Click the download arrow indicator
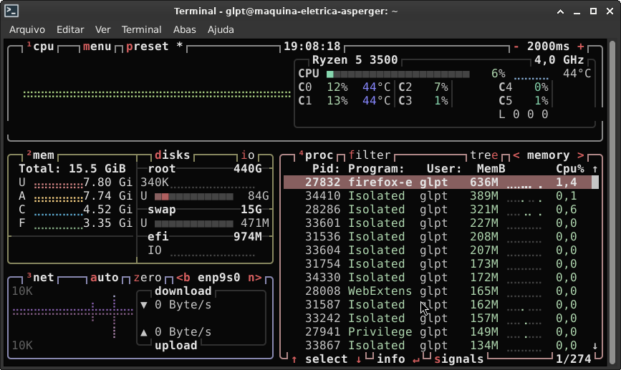 pyautogui.click(x=144, y=305)
